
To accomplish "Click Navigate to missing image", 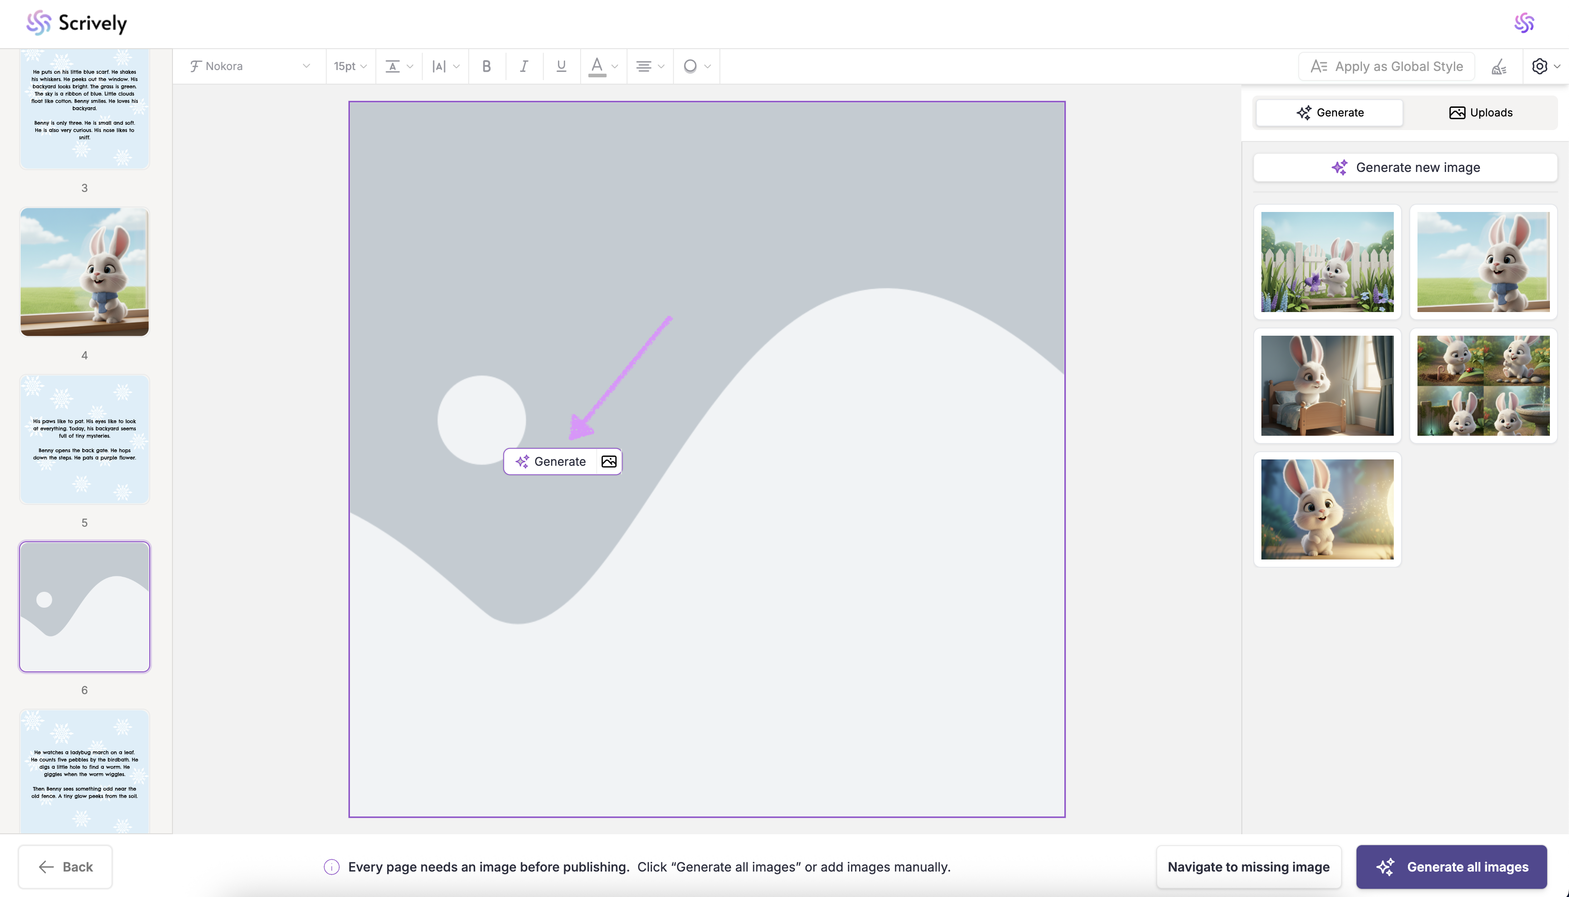I will pos(1248,867).
